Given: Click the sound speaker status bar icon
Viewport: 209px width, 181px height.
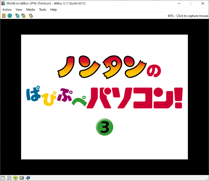Looking at the screenshot, I should point(28,178).
